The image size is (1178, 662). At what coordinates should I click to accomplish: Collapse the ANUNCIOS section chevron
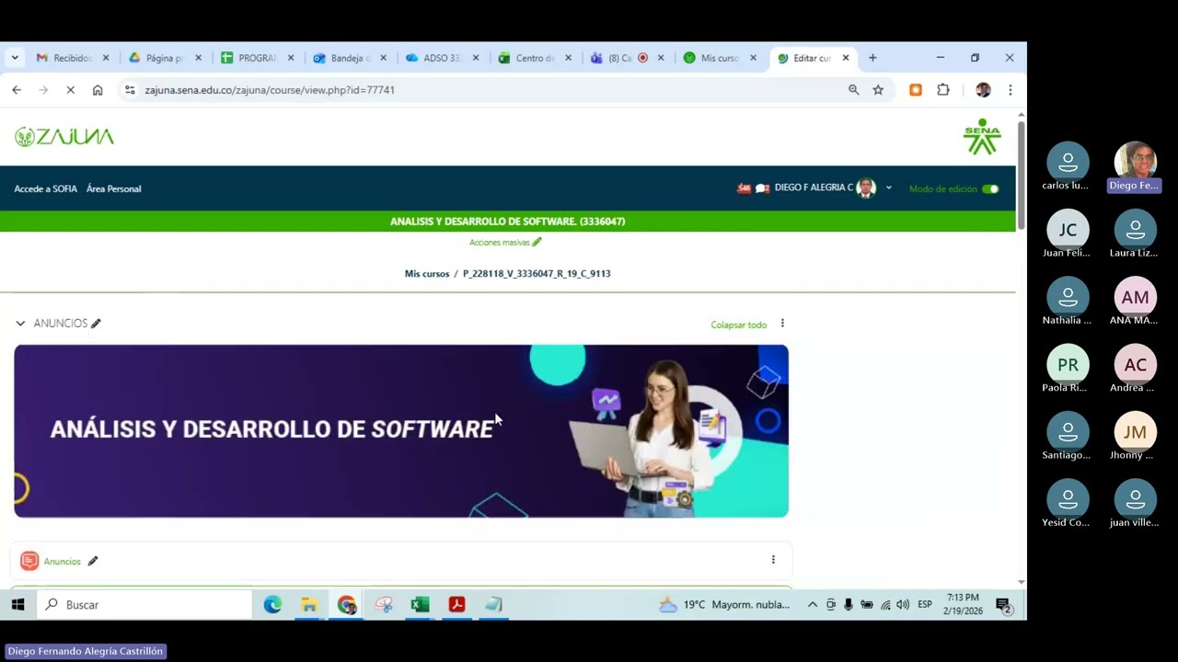pyautogui.click(x=20, y=324)
